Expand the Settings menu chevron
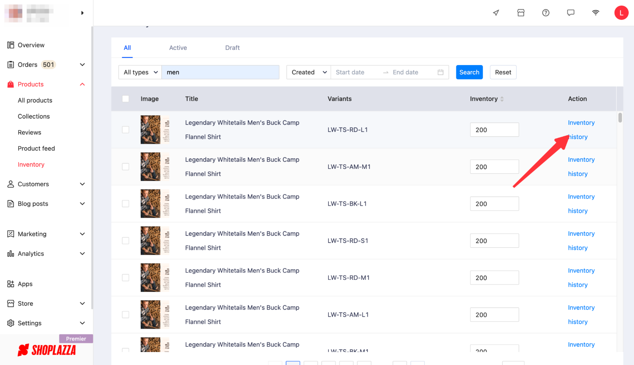Screen dimensions: 634x365 pyautogui.click(x=82, y=323)
